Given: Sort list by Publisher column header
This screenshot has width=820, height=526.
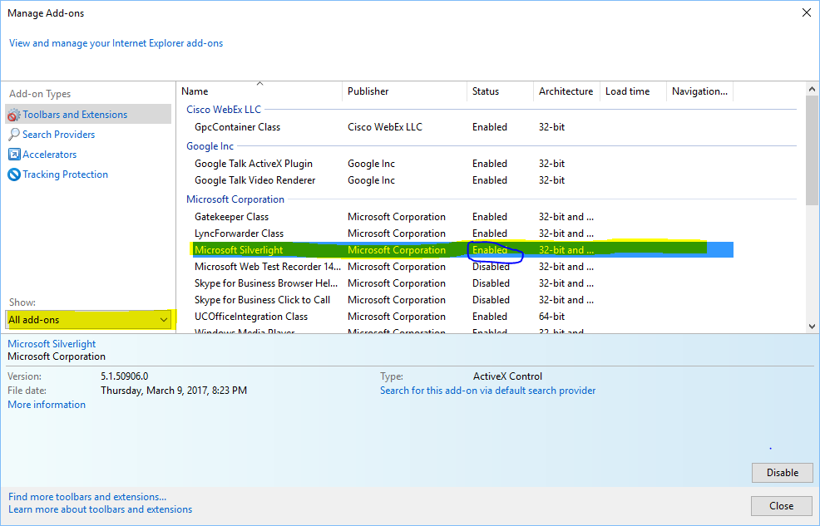Looking at the screenshot, I should pos(404,91).
